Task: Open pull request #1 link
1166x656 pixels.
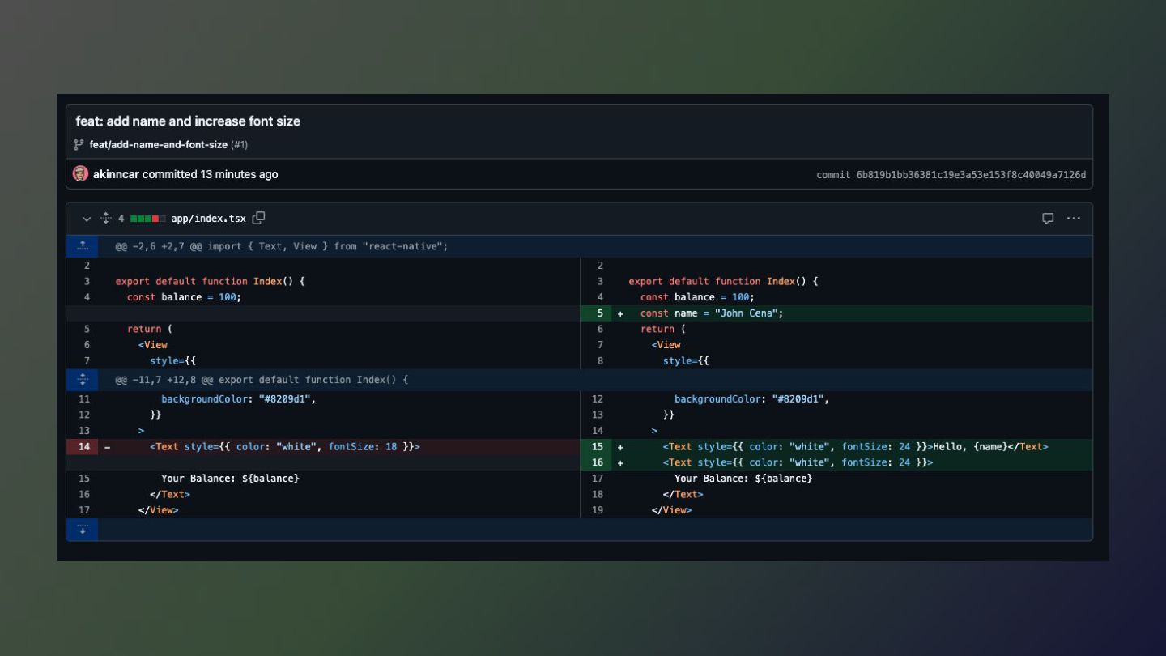Action: 240,145
